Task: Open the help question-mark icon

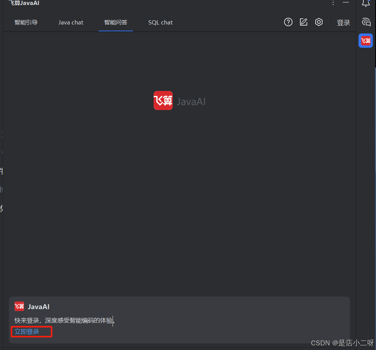Action: point(288,22)
